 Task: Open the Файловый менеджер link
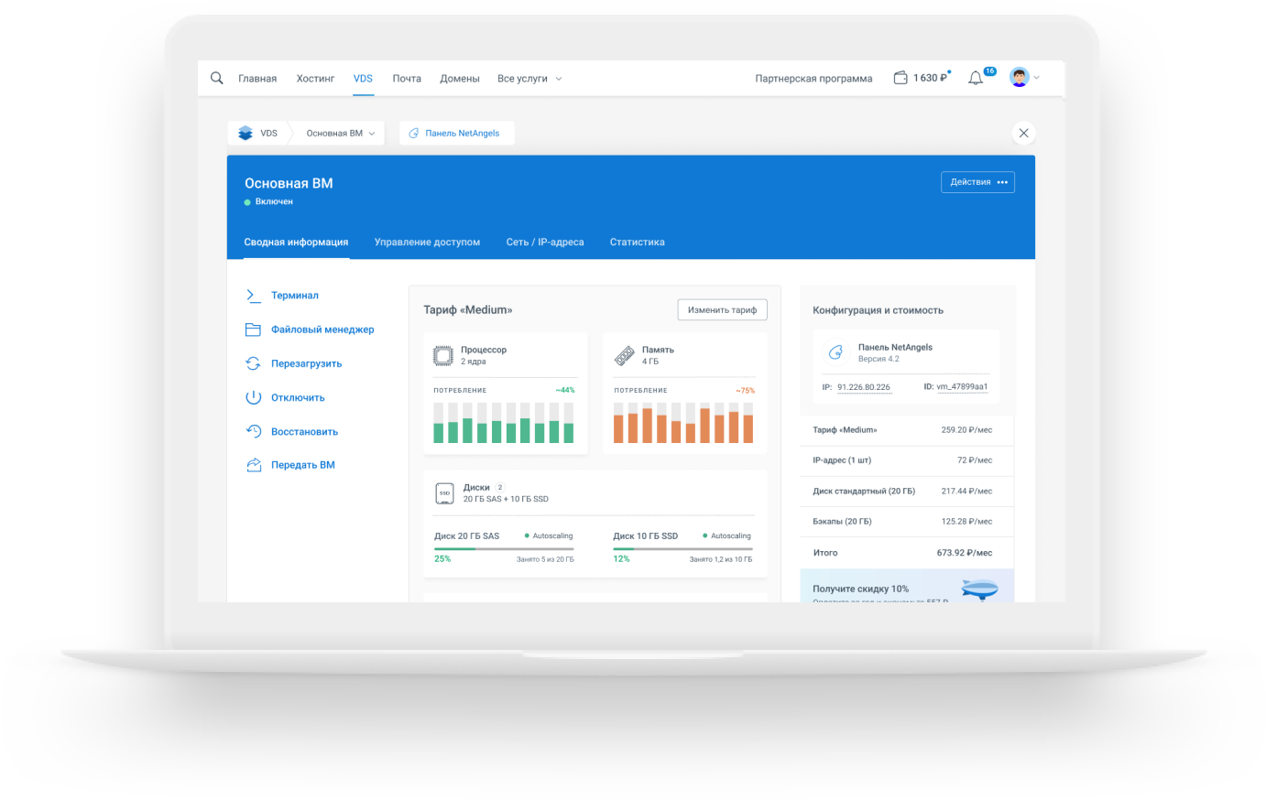[322, 330]
